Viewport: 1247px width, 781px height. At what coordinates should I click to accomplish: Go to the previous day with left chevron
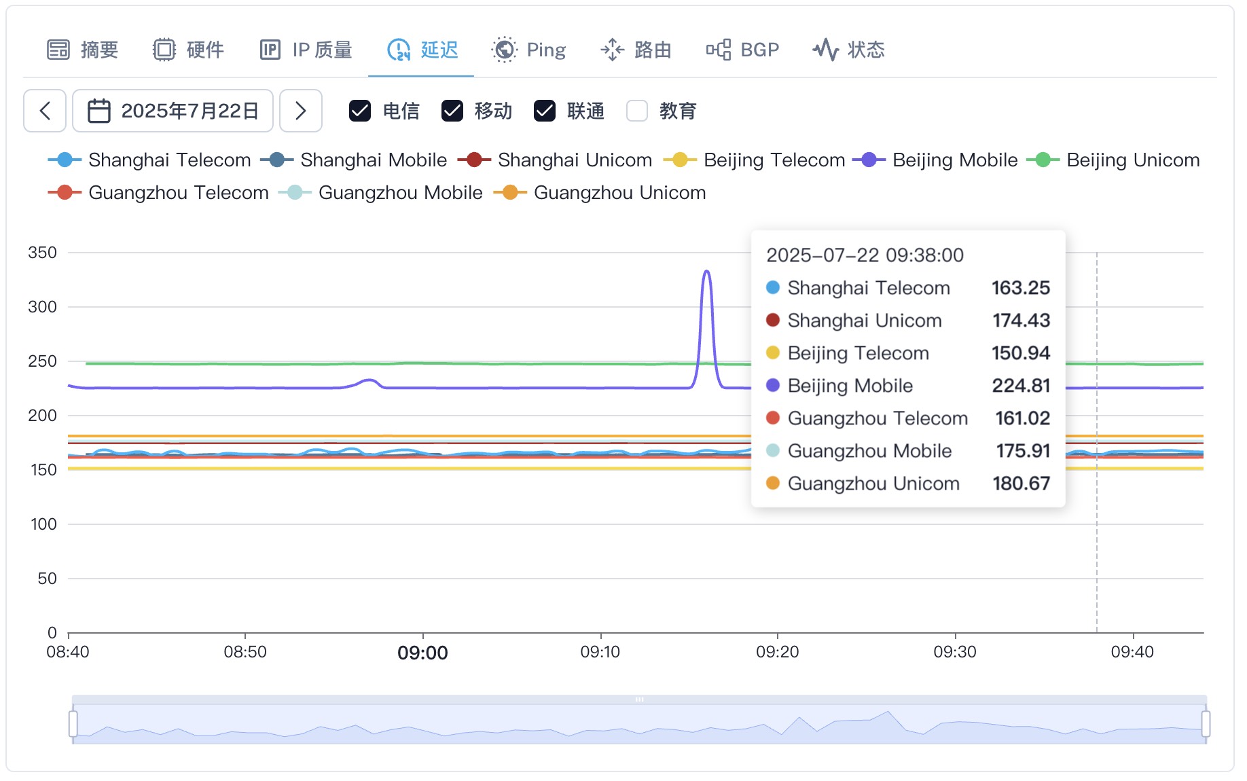[x=44, y=110]
